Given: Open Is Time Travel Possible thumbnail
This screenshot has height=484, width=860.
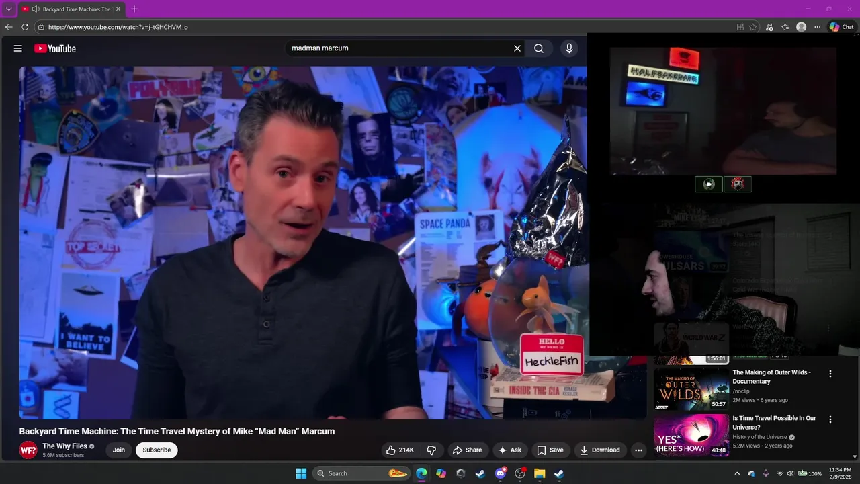Looking at the screenshot, I should pyautogui.click(x=691, y=435).
